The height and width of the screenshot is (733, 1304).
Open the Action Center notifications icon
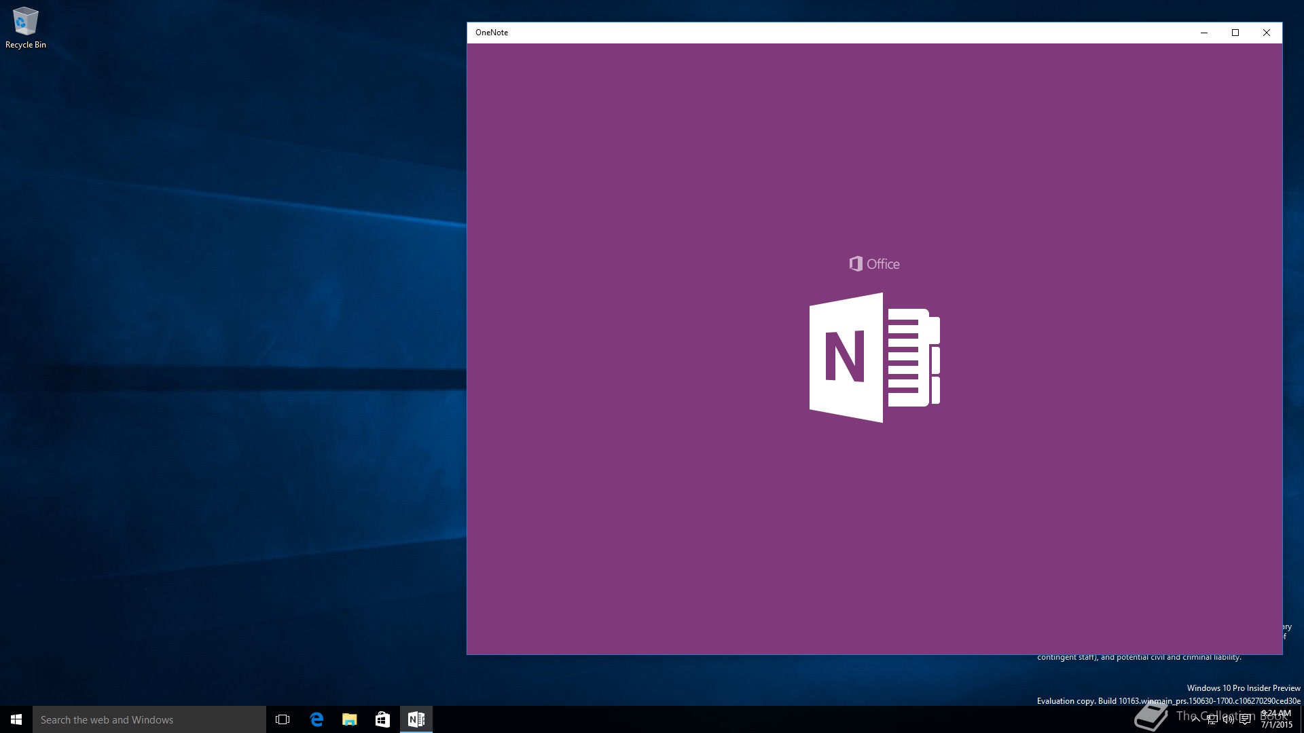tap(1245, 719)
